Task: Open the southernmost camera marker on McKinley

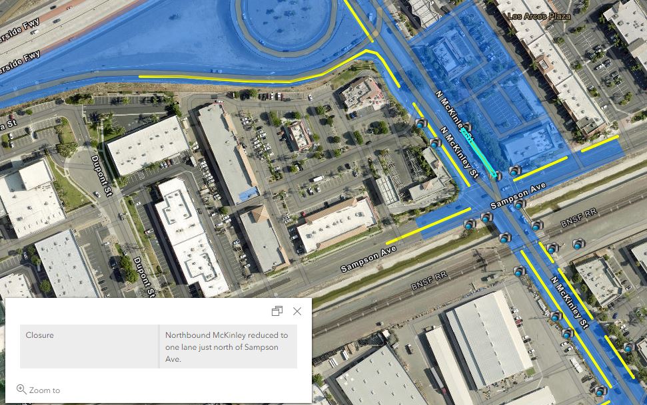Action: click(601, 390)
